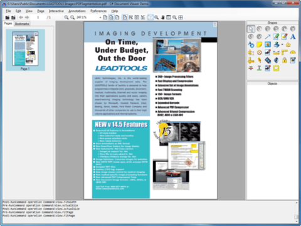Image resolution: width=301 pixels, height=226 pixels.
Task: Select the yellow speech bubble note tool
Action: pyautogui.click(x=276, y=68)
